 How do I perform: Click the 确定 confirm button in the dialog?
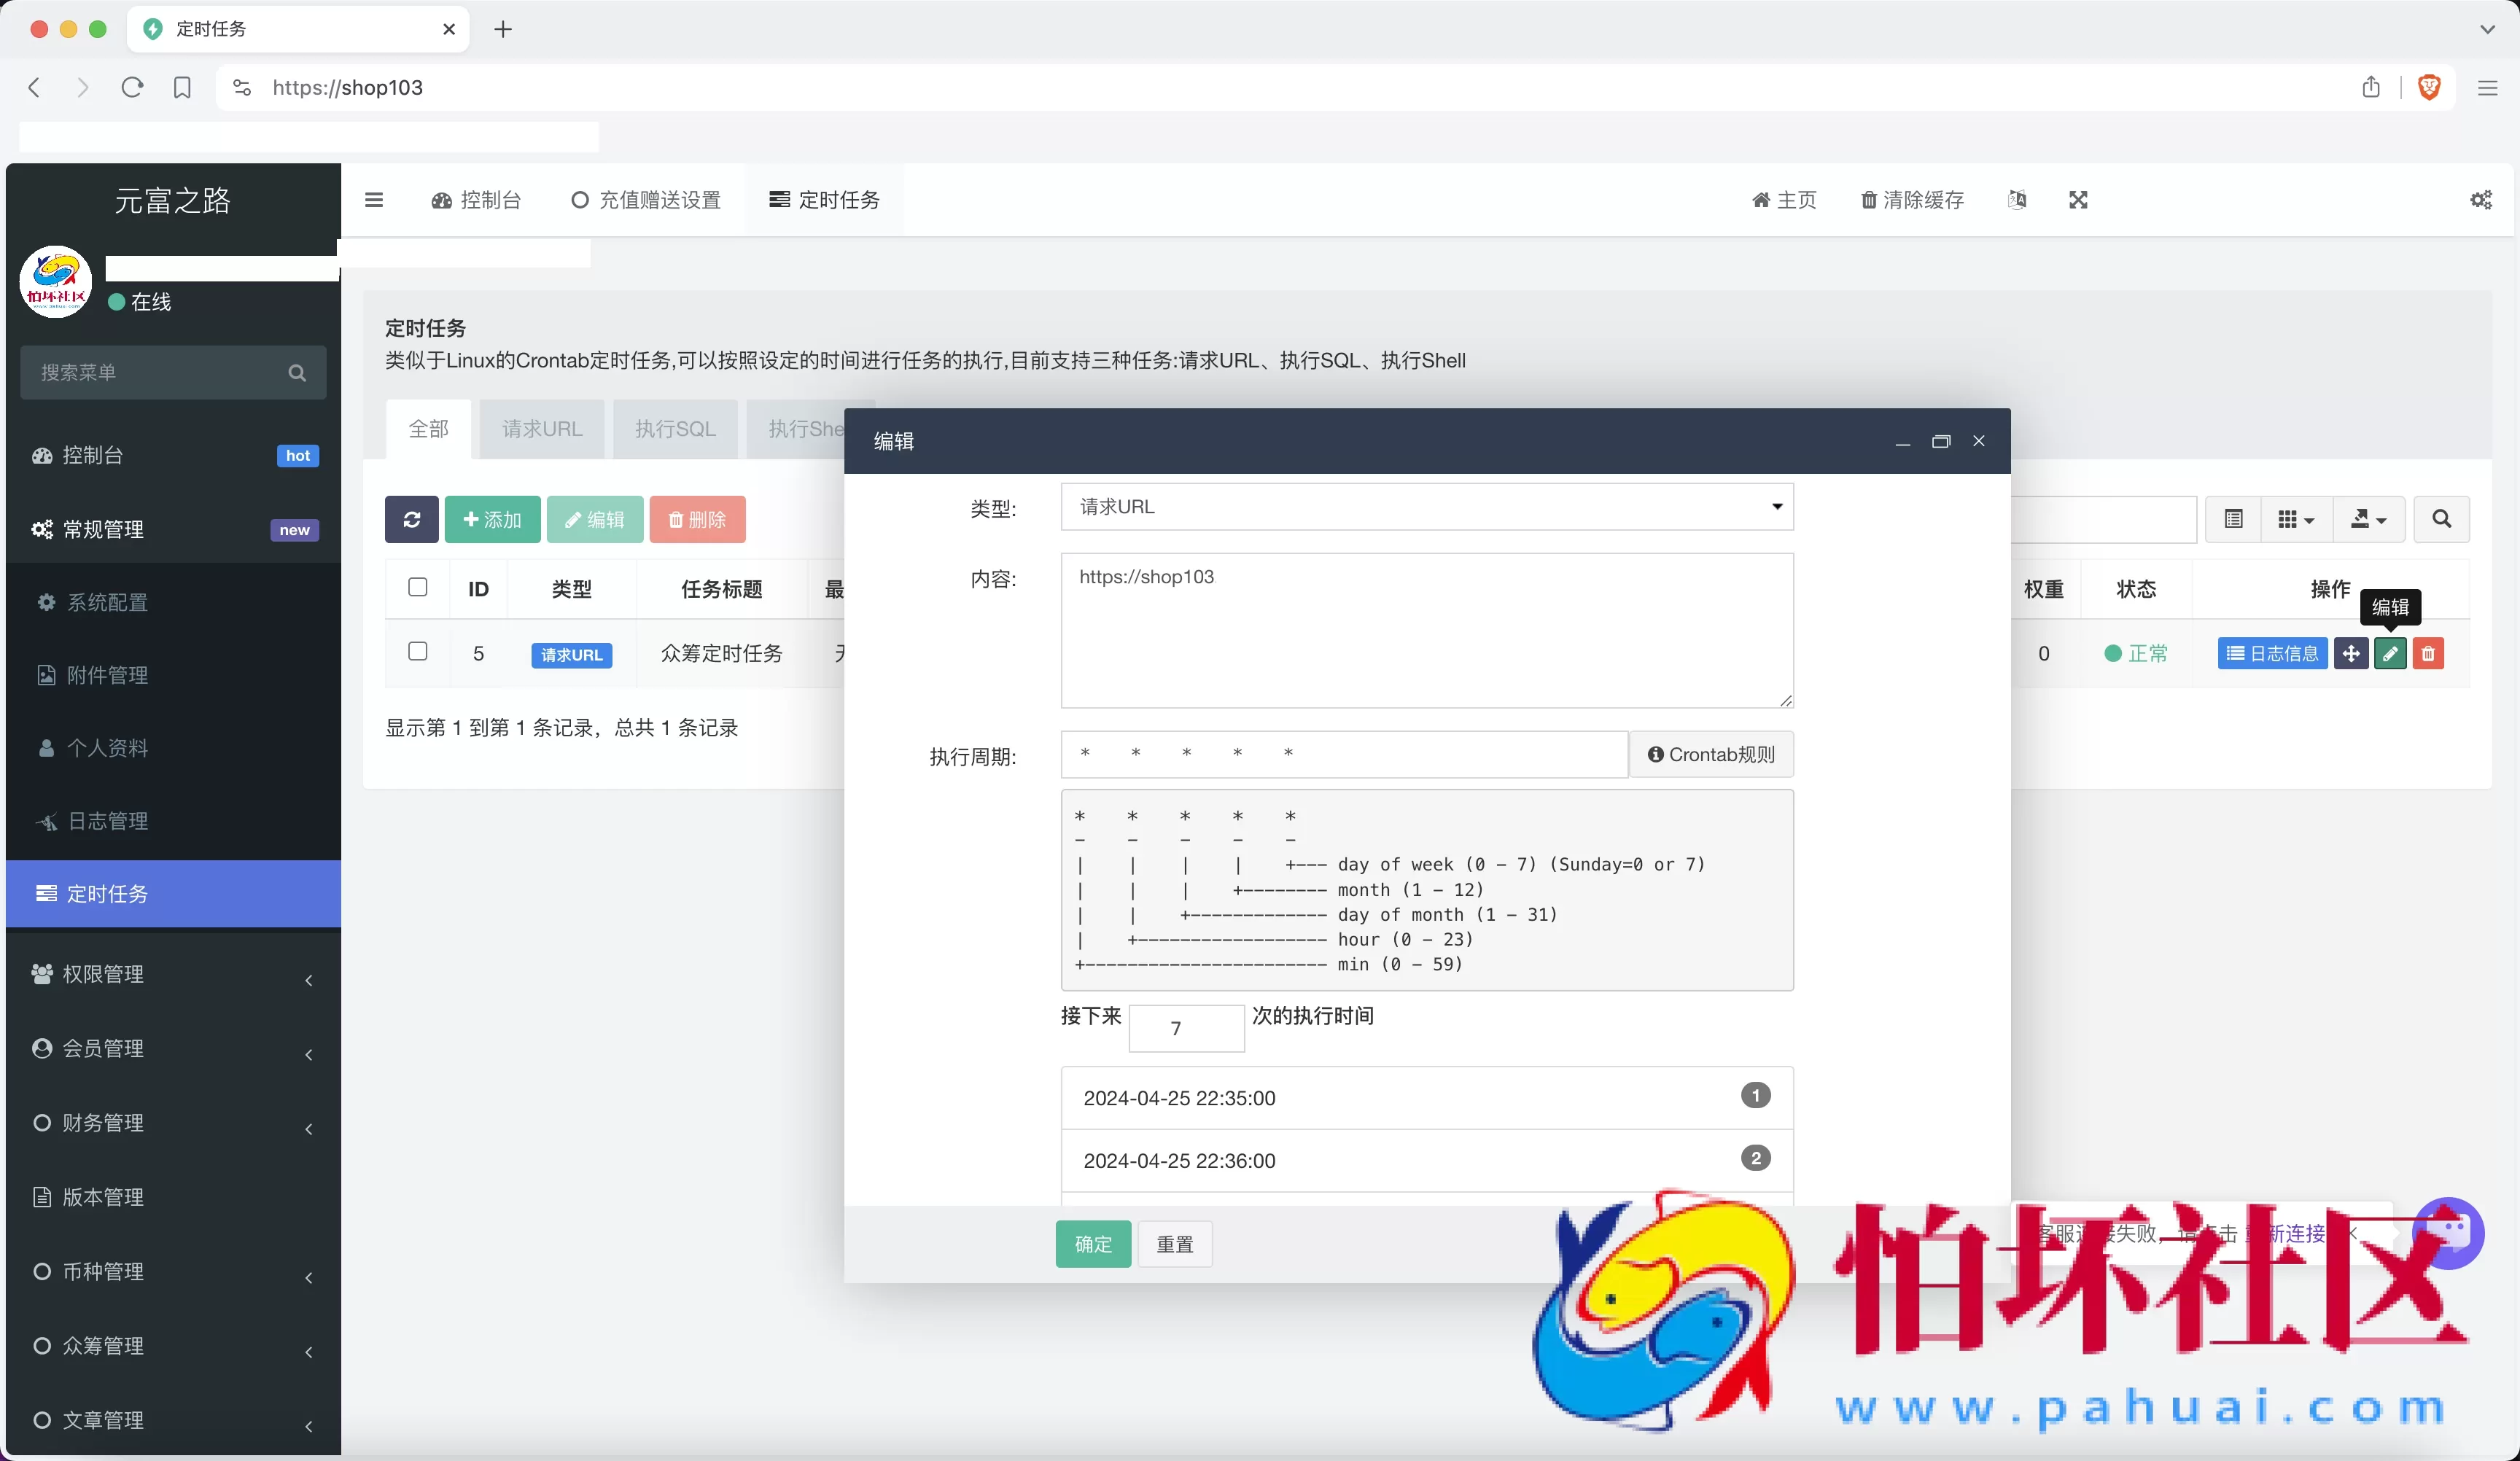[x=1092, y=1244]
